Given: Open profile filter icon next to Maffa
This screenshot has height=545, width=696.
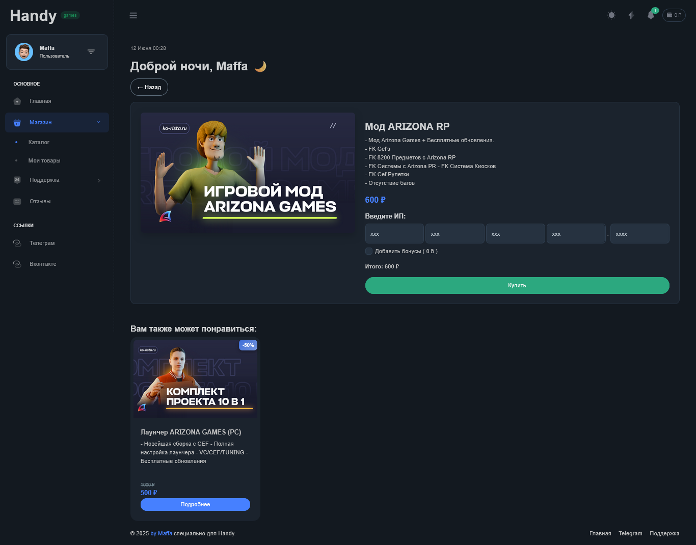Looking at the screenshot, I should point(91,52).
